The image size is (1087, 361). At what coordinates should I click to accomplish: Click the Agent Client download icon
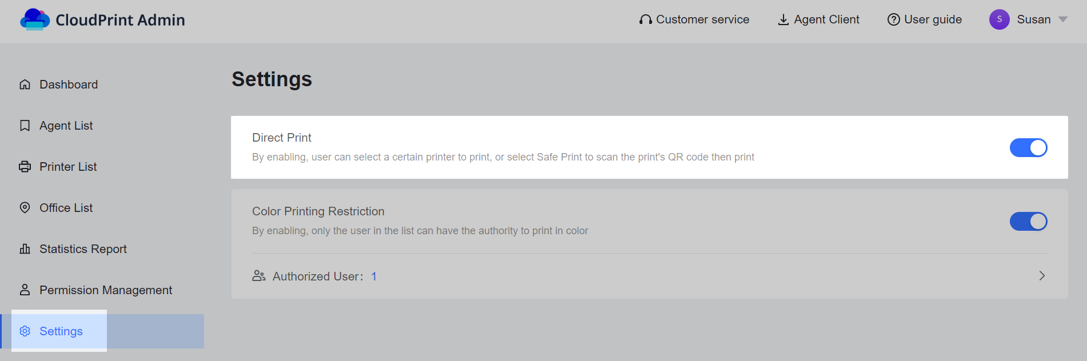tap(784, 20)
